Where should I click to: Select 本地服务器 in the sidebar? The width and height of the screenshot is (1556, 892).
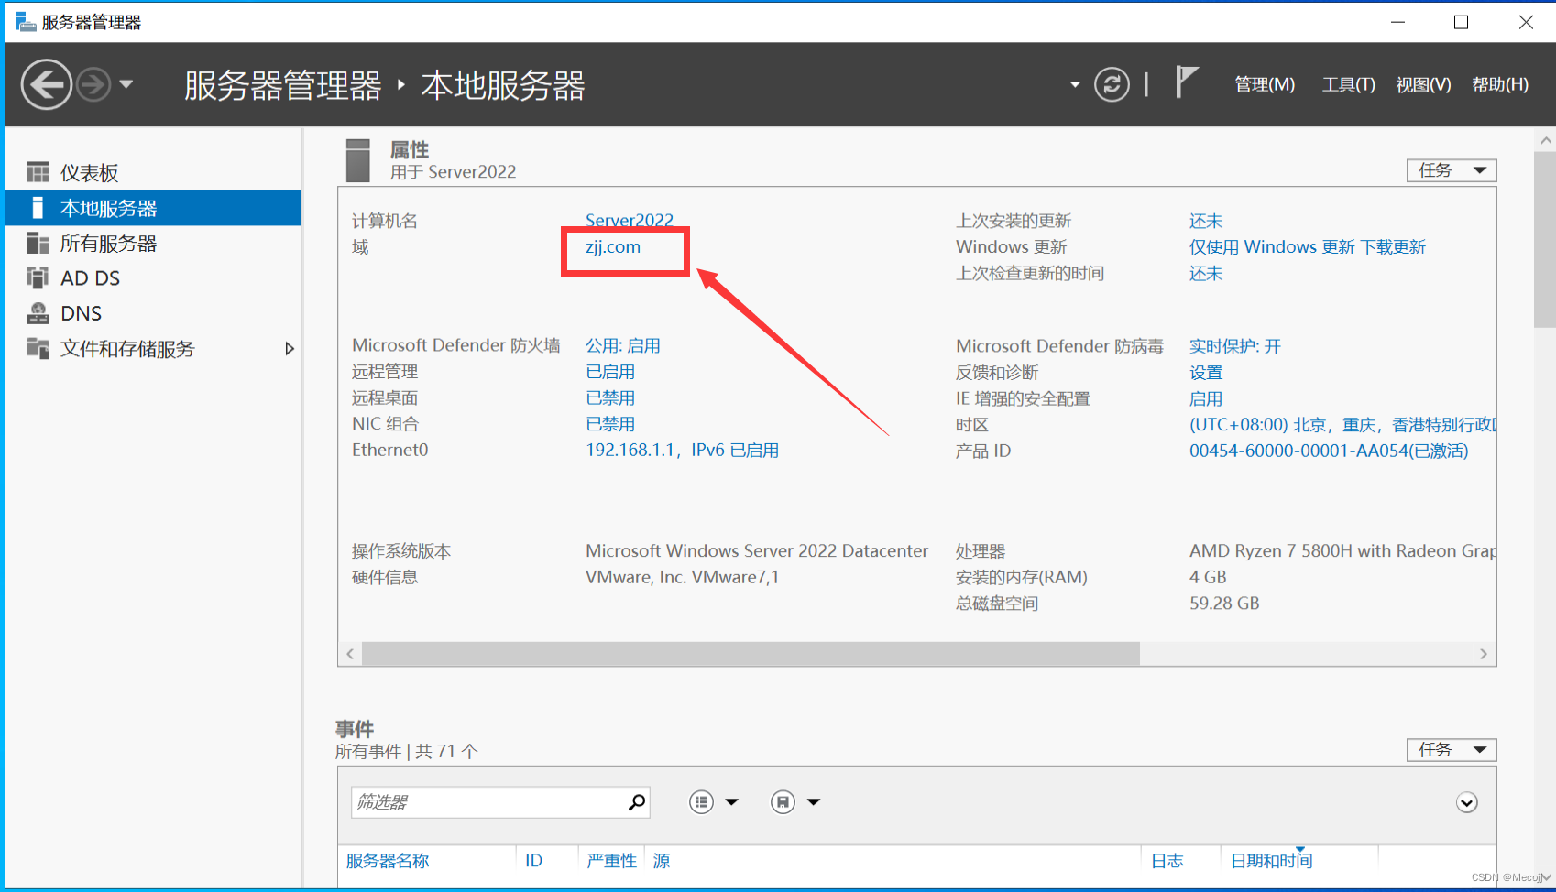click(x=153, y=208)
